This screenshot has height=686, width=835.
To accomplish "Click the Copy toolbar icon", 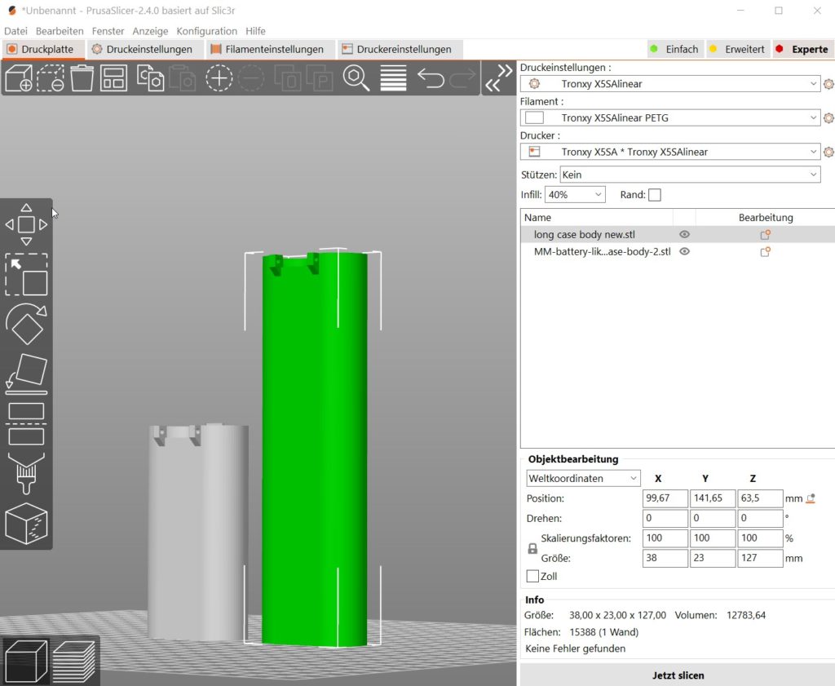I will [x=150, y=77].
